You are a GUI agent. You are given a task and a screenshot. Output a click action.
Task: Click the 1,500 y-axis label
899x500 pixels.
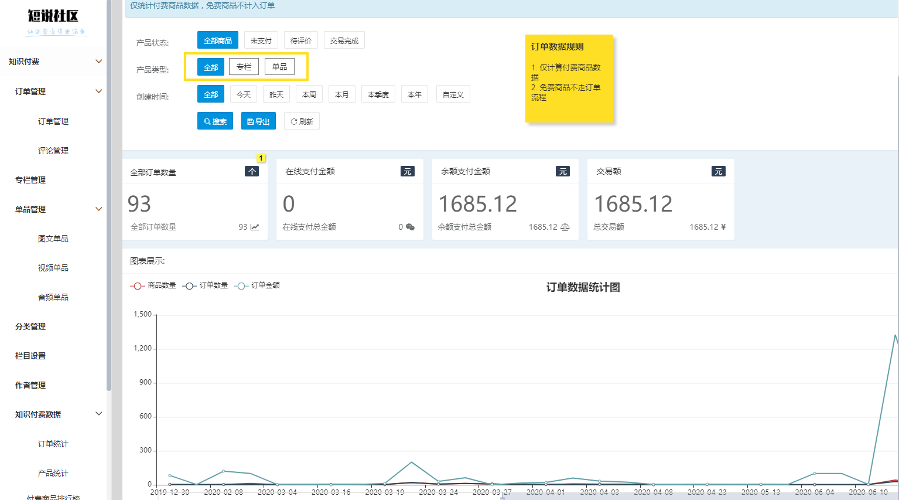coord(142,314)
